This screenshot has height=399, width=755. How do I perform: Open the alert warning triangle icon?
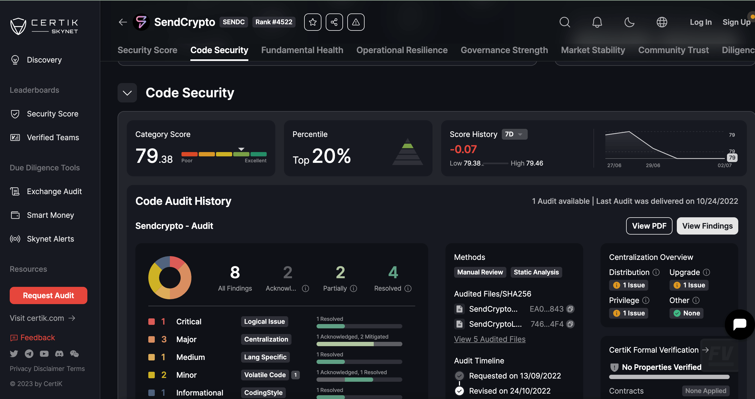coord(356,22)
